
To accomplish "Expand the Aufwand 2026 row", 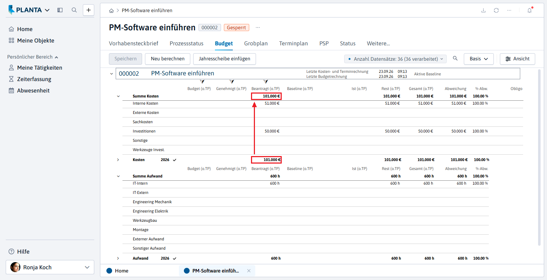I will [118, 258].
